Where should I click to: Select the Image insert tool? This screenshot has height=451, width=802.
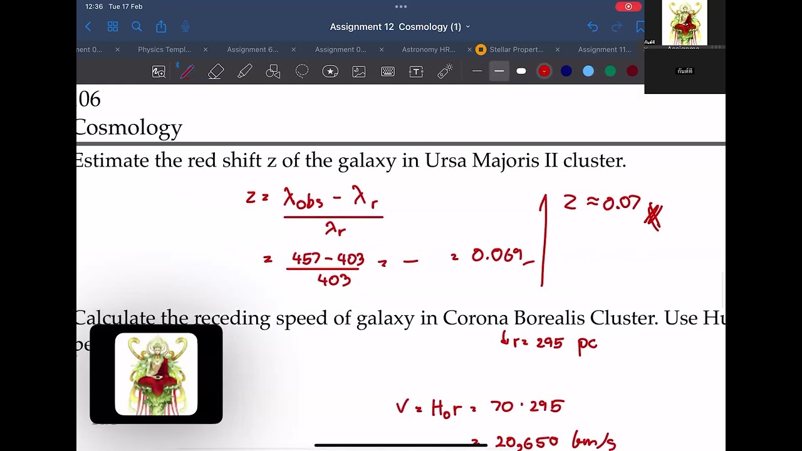359,71
